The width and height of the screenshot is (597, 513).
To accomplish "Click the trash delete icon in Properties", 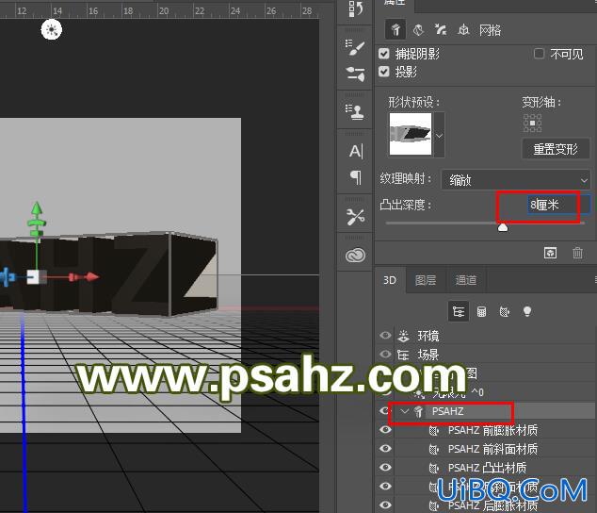I will (x=577, y=253).
